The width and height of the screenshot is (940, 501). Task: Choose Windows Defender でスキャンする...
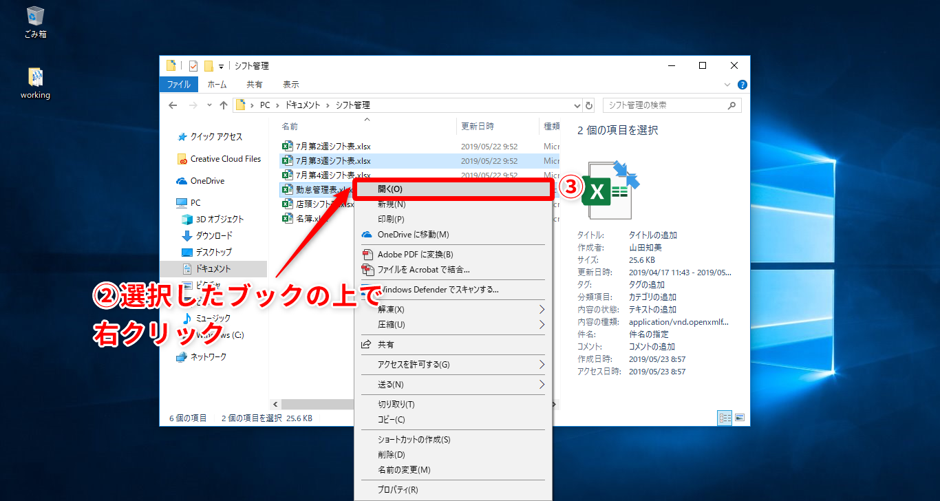(453, 290)
